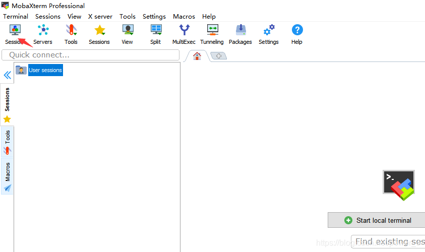Image resolution: width=425 pixels, height=252 pixels.
Task: Select User sessions tree item
Action: pos(45,70)
